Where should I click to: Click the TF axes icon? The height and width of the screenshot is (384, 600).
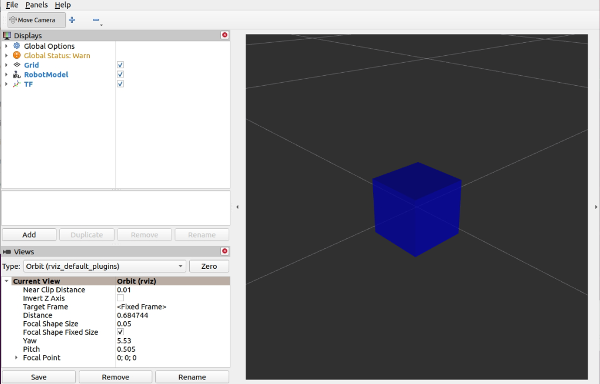[x=17, y=84]
